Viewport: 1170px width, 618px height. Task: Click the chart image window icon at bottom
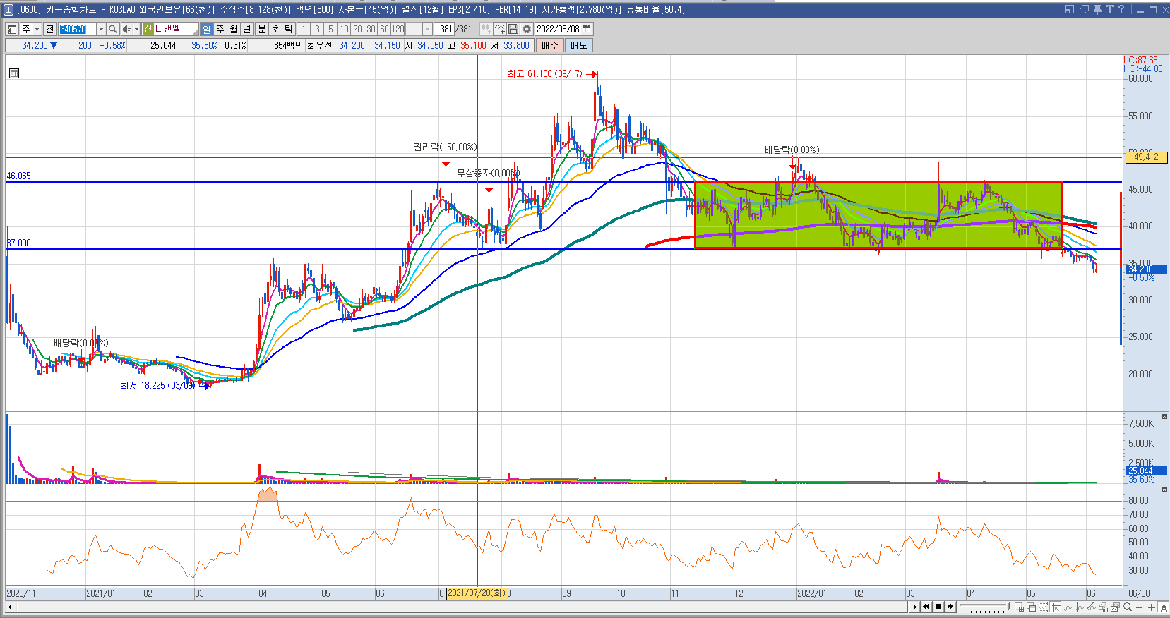(x=1115, y=607)
